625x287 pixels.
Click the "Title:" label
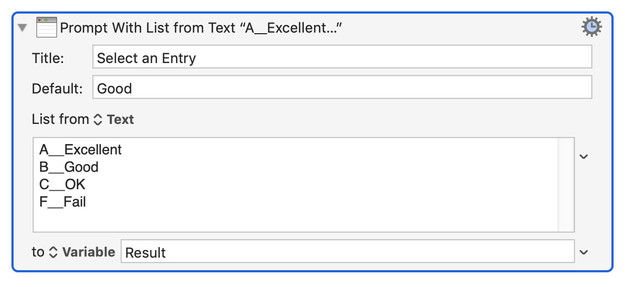tap(48, 58)
